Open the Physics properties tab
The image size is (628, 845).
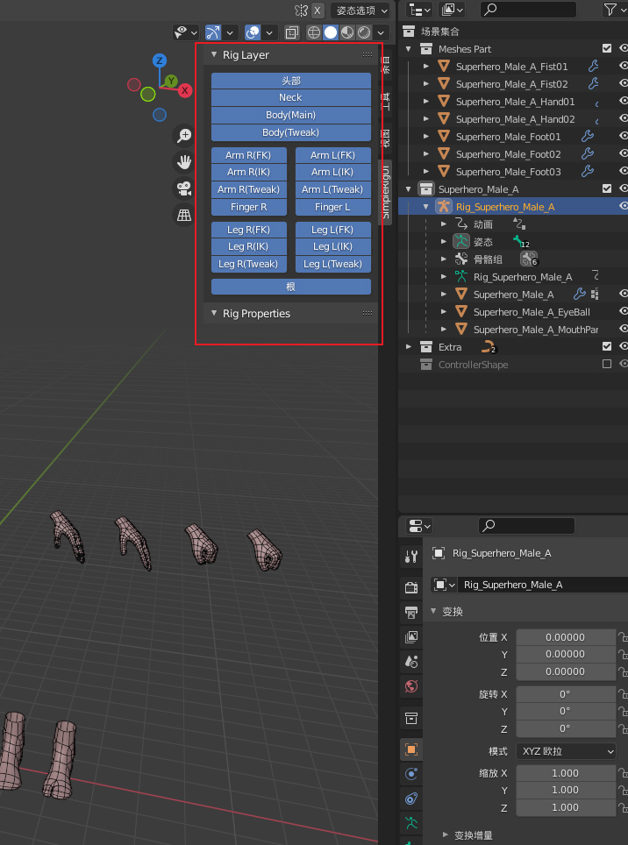[x=410, y=774]
